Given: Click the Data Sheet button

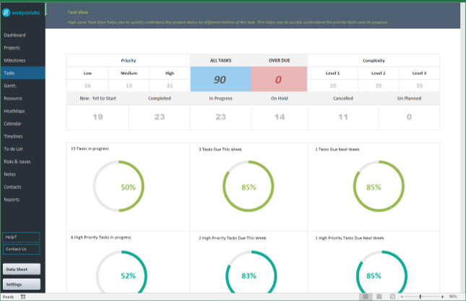Looking at the screenshot, I should tap(22, 269).
